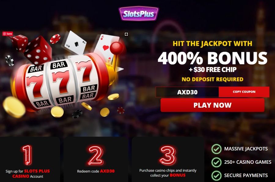Click the COPY COUPON button

(x=244, y=92)
